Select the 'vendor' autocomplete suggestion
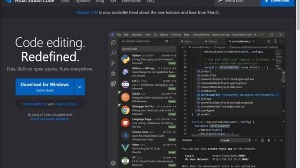 coord(239,114)
